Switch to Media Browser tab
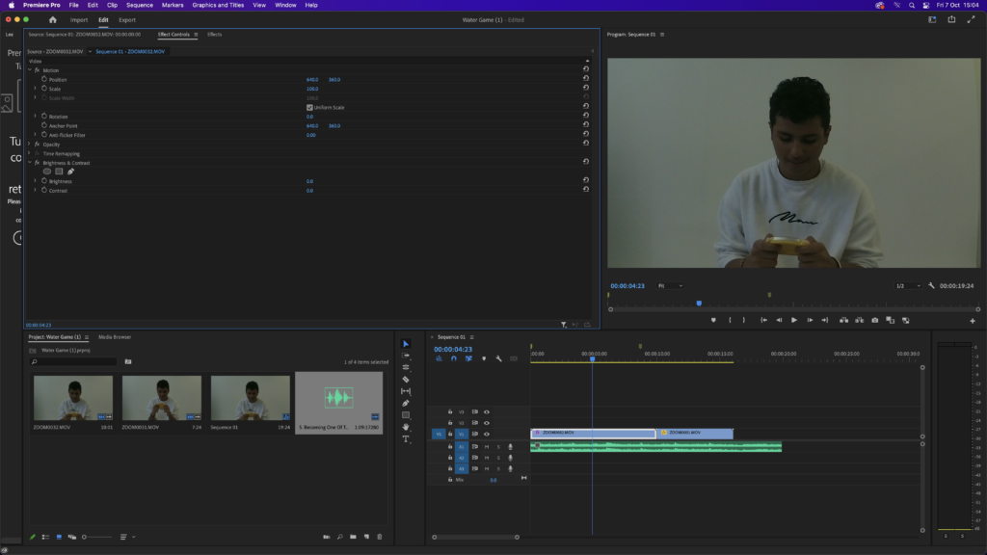 coord(115,337)
